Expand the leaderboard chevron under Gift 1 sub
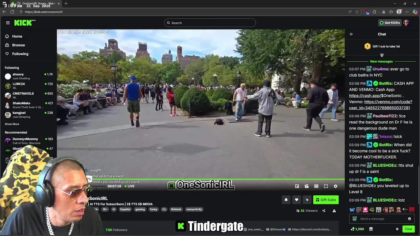 coord(382,55)
